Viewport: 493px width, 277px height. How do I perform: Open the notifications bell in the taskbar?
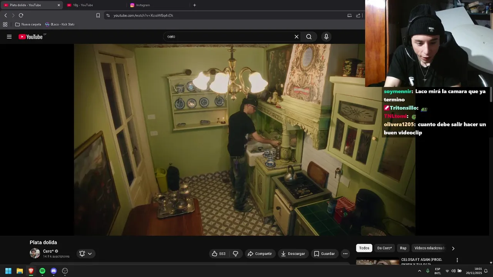click(x=486, y=271)
